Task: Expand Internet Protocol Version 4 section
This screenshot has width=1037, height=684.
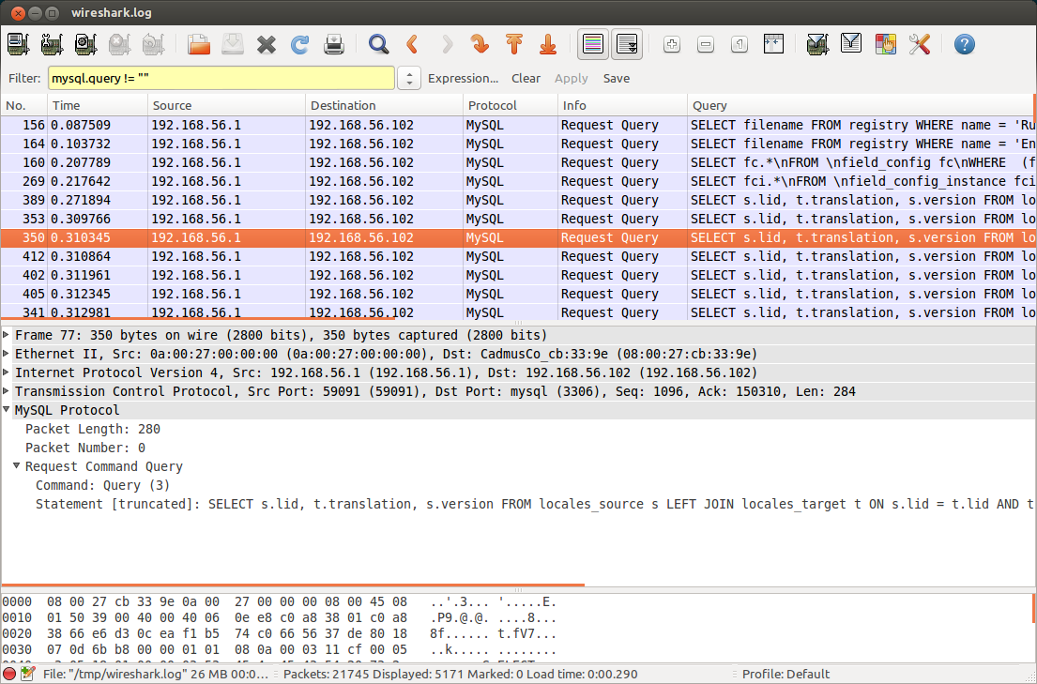Action: coord(7,372)
